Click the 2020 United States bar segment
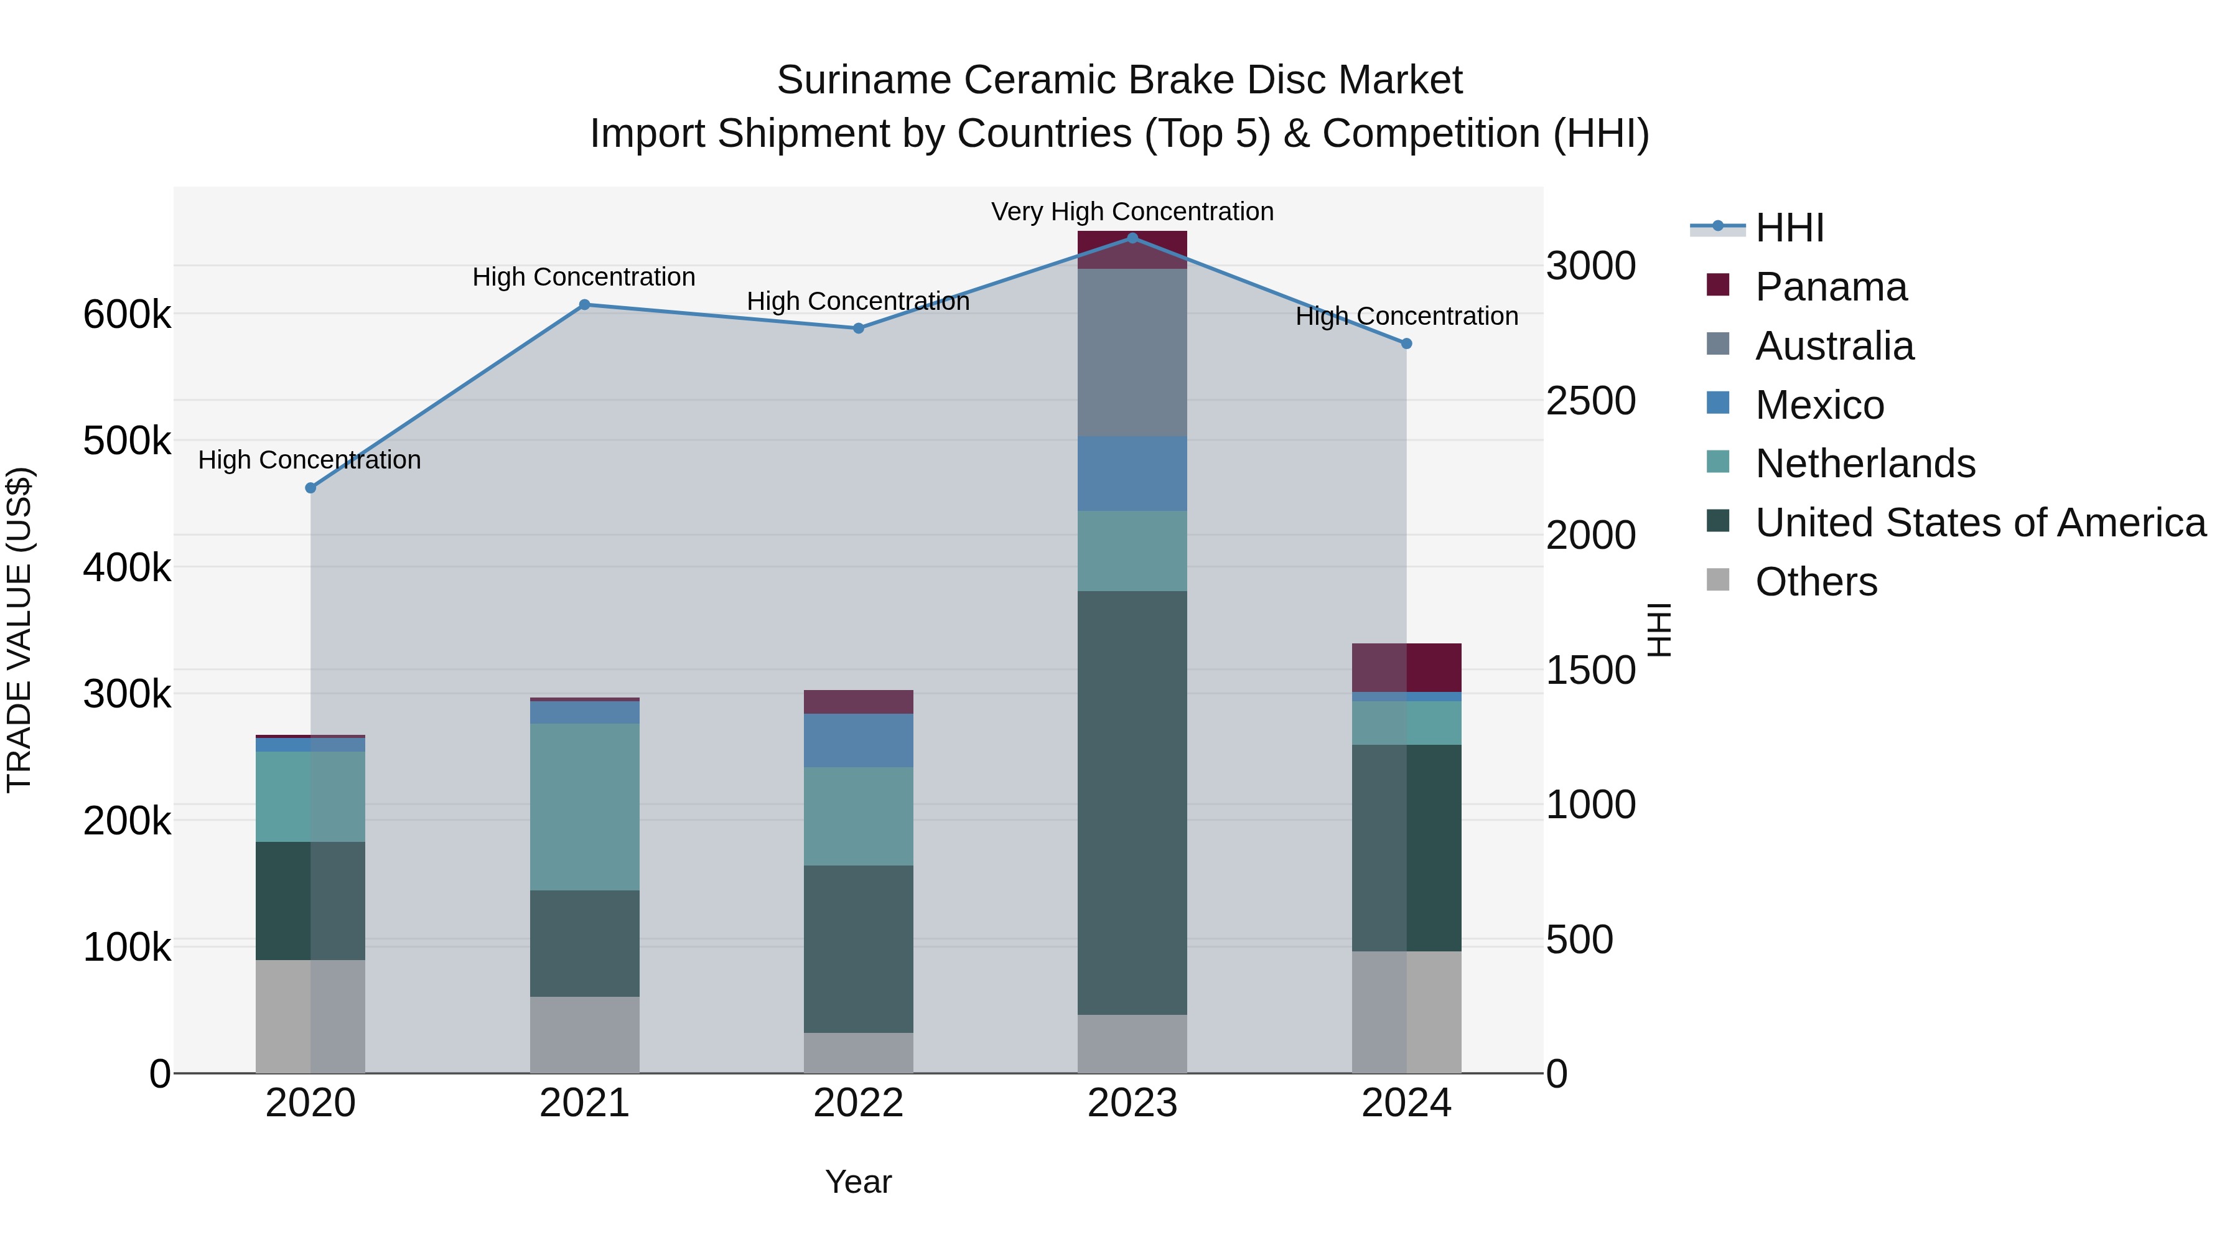 click(x=310, y=901)
